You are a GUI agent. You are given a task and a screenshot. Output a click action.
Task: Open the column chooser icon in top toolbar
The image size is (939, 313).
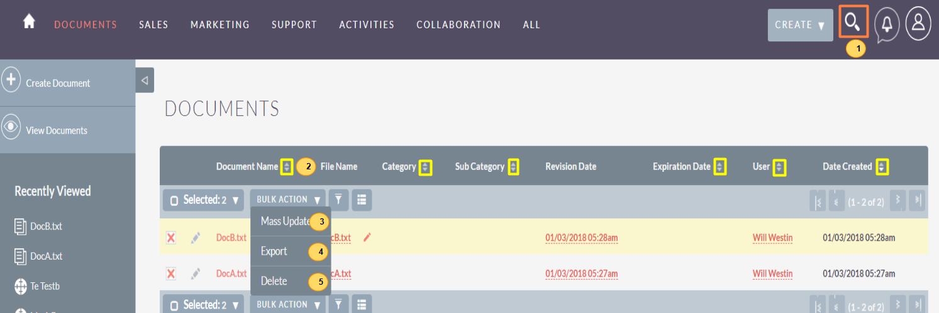point(362,199)
